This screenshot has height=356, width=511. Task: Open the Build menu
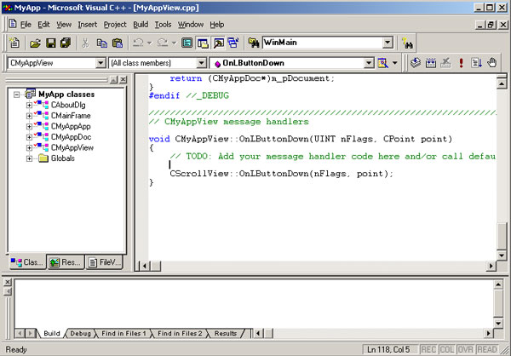(x=141, y=25)
